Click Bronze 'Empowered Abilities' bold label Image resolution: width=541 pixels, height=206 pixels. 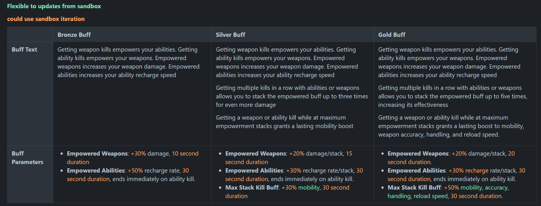[96, 170]
